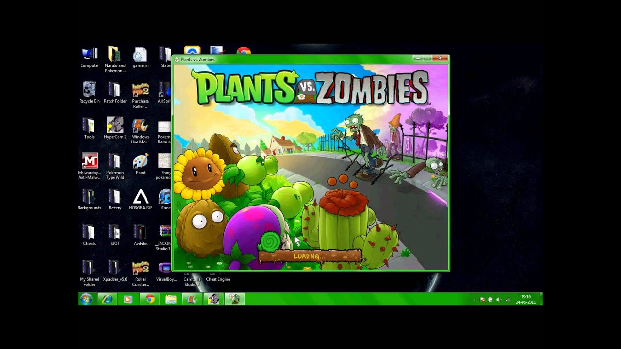Open the volume speaker tray icon
This screenshot has height=349, width=621.
(499, 300)
